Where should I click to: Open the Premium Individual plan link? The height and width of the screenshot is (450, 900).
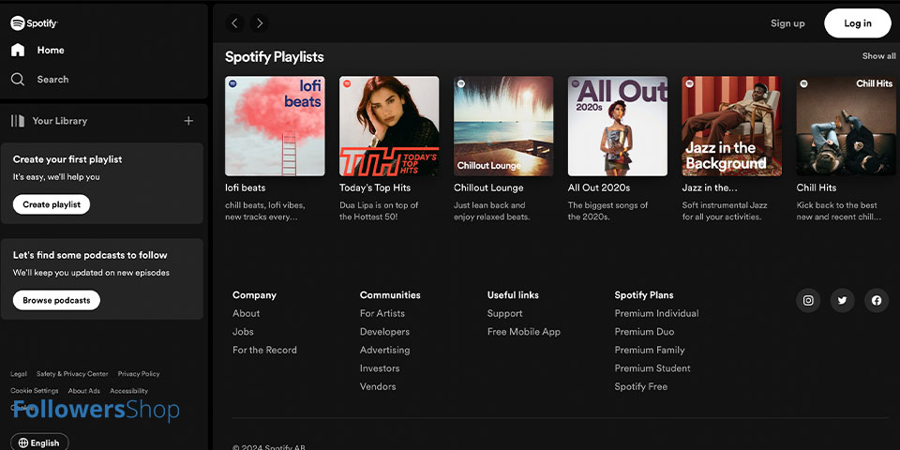[x=656, y=313]
